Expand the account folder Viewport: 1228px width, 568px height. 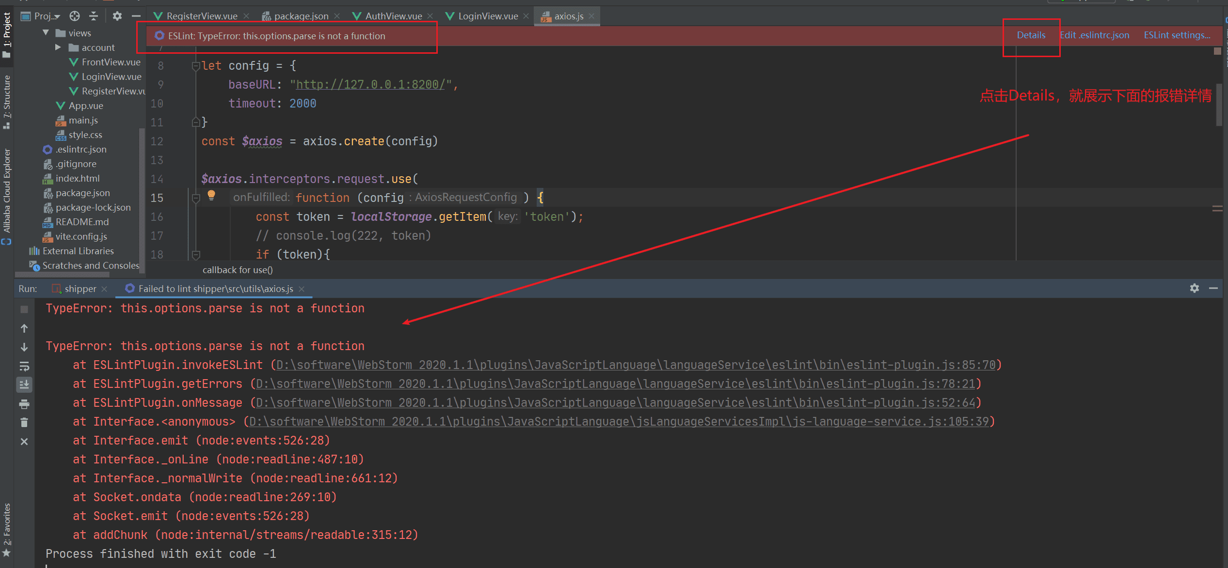(58, 47)
